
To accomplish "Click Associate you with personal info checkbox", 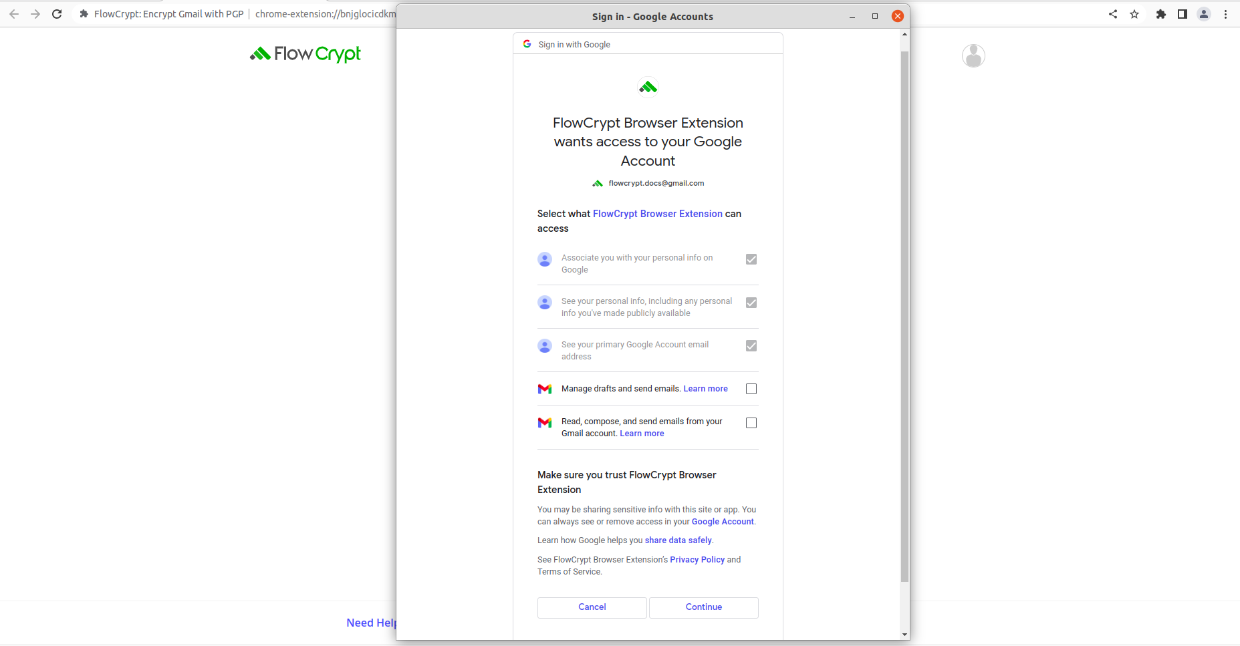I will [x=751, y=259].
